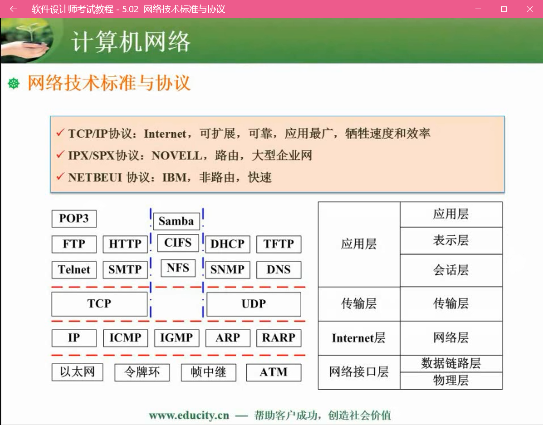Close the tutorial window
Viewport: 543px width, 425px height.
point(530,9)
